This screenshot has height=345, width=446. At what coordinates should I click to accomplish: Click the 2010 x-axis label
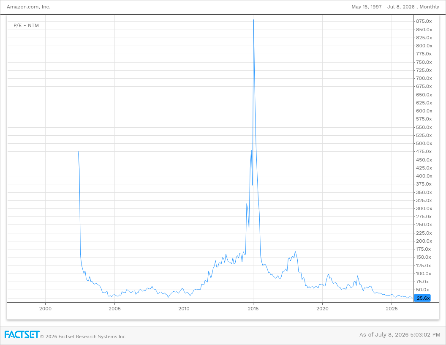point(184,309)
